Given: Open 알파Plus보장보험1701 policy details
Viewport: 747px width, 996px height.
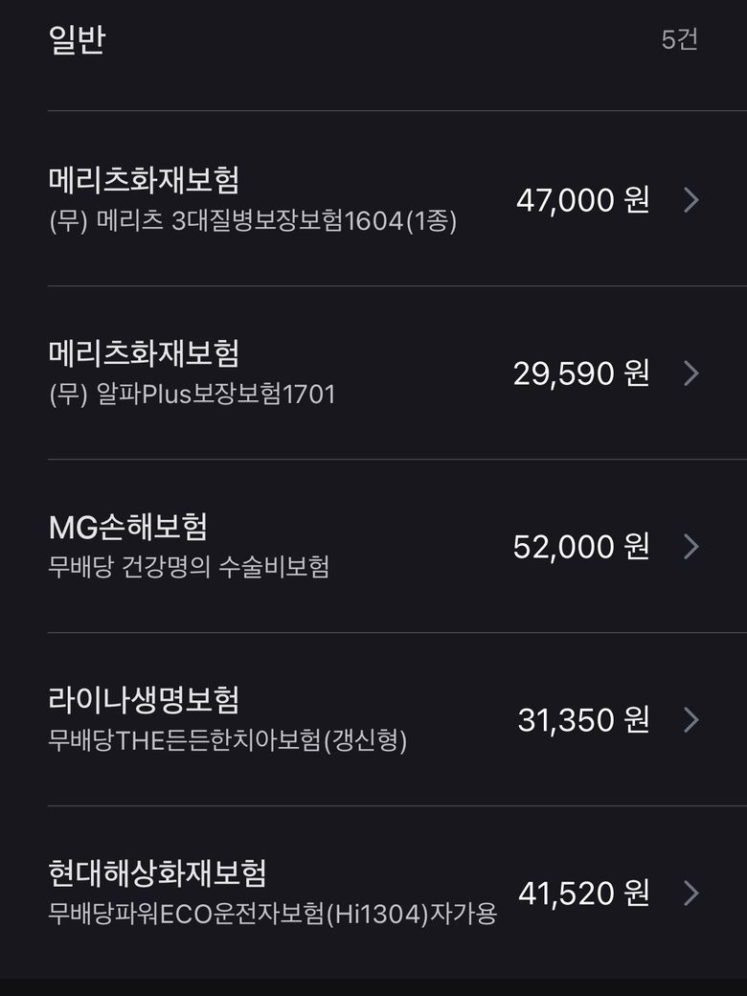Looking at the screenshot, I should click(192, 395).
